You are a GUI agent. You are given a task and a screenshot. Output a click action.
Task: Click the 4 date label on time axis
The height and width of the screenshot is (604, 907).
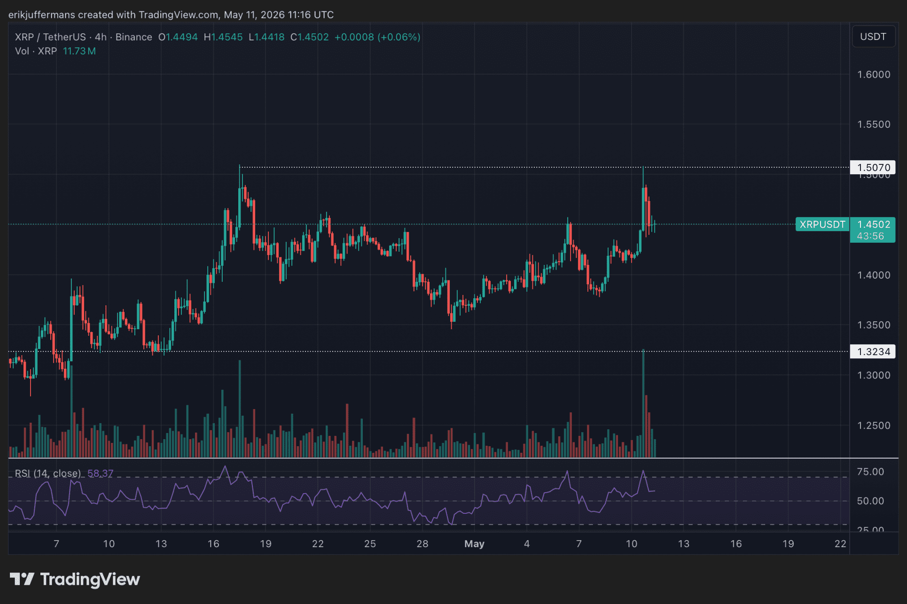pos(527,544)
